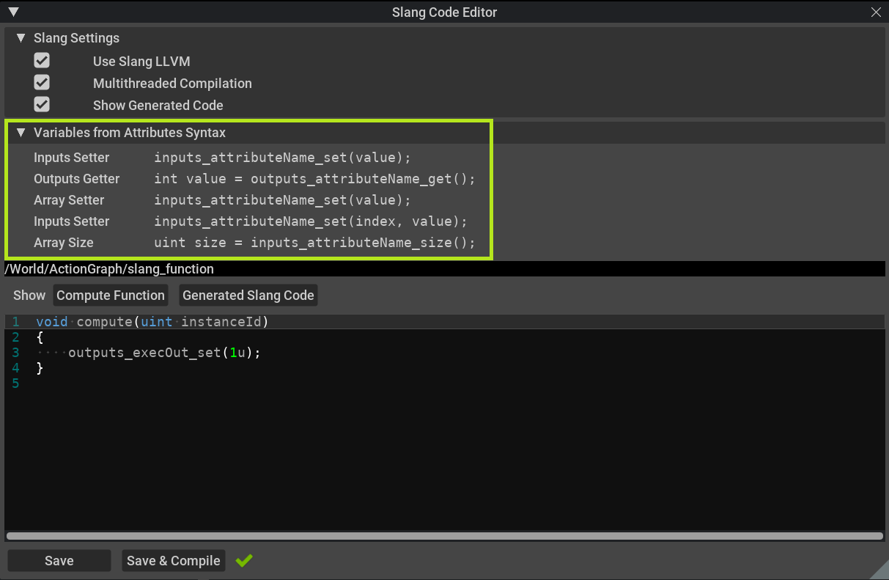
Task: Click the node path /World/ActionGraph/slang_function
Action: click(109, 269)
